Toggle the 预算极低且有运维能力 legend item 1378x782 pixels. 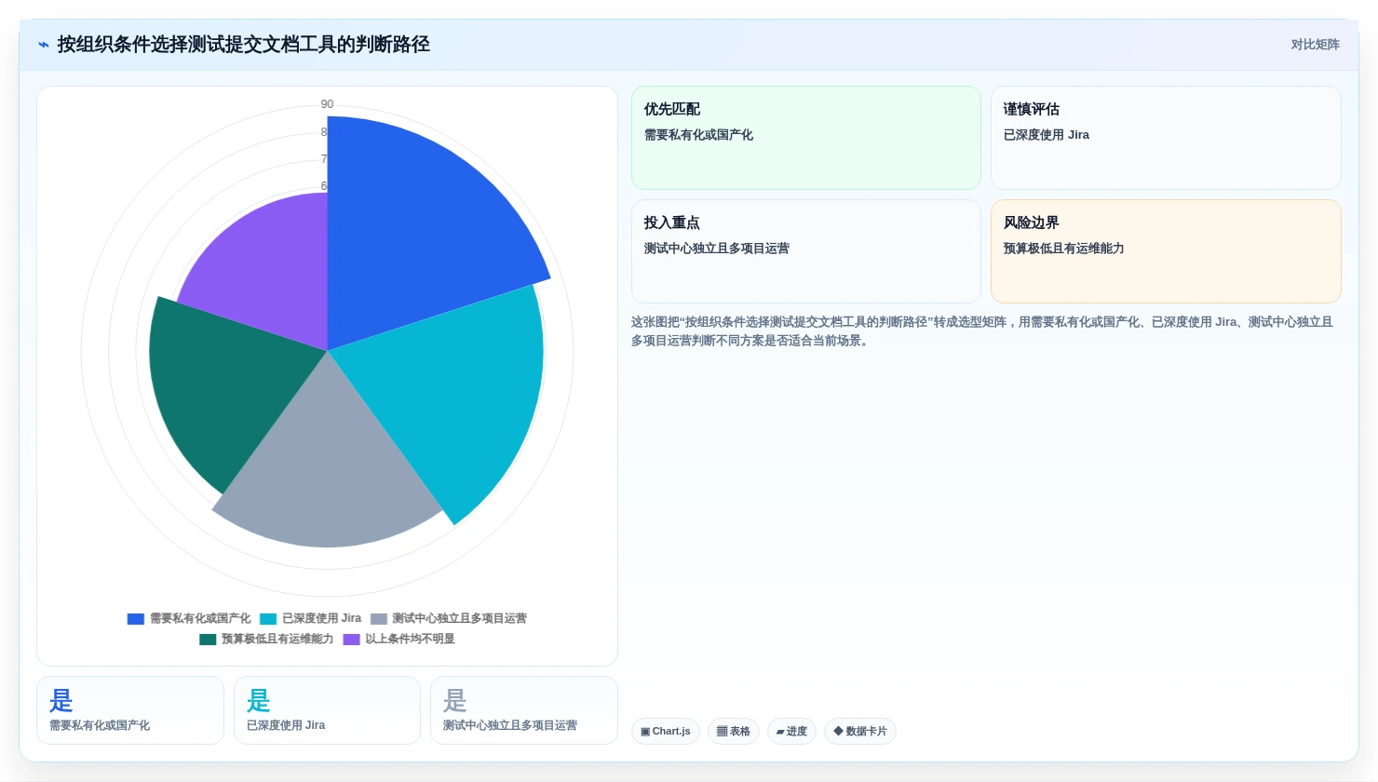click(266, 639)
